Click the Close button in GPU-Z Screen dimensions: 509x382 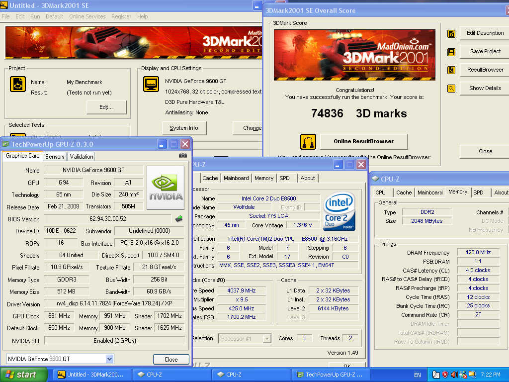point(171,359)
